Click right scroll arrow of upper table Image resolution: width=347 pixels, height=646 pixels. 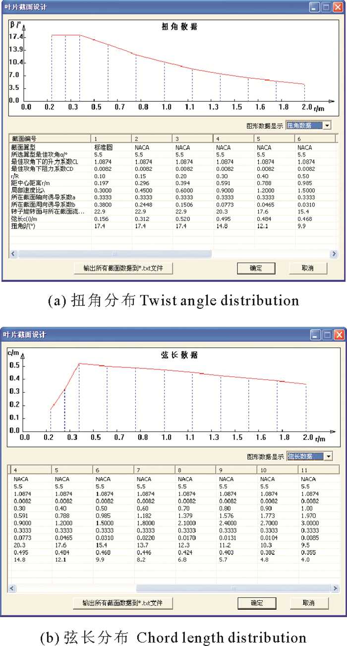tap(334, 254)
